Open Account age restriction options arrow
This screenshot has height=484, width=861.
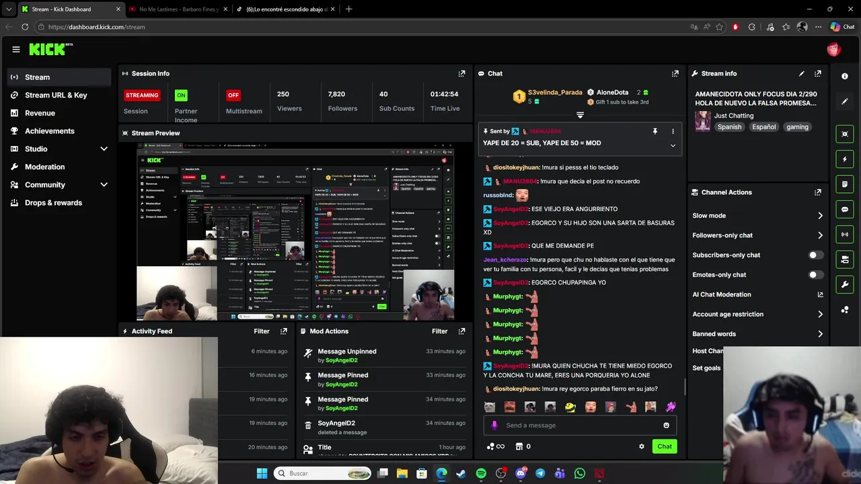point(820,314)
